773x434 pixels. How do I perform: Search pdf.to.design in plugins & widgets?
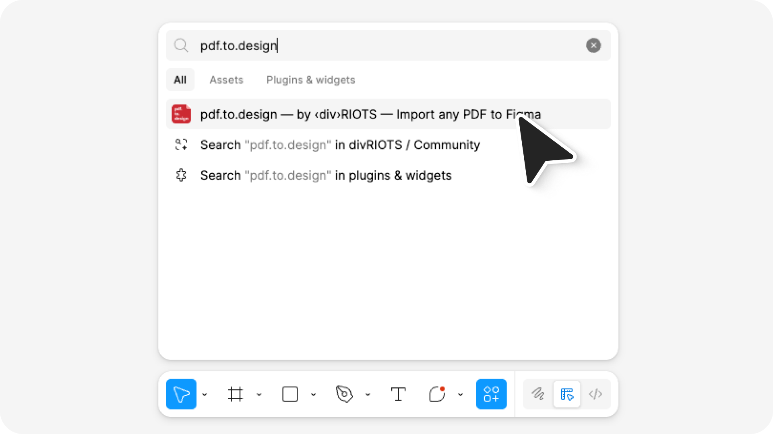[x=326, y=176]
